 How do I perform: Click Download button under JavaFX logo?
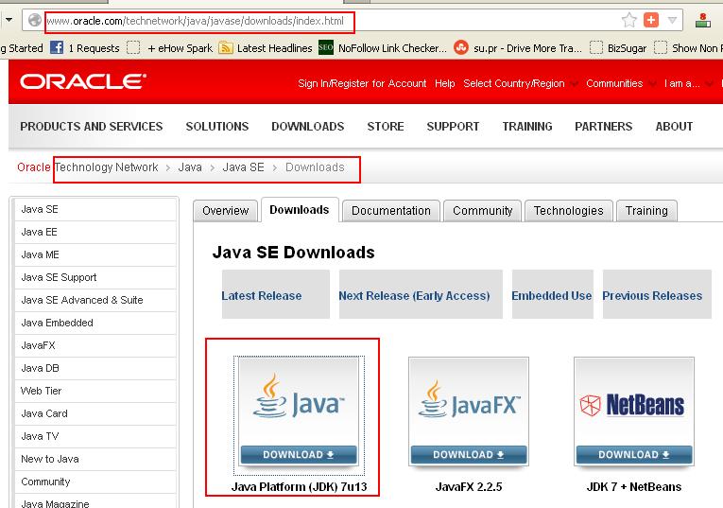click(x=469, y=454)
